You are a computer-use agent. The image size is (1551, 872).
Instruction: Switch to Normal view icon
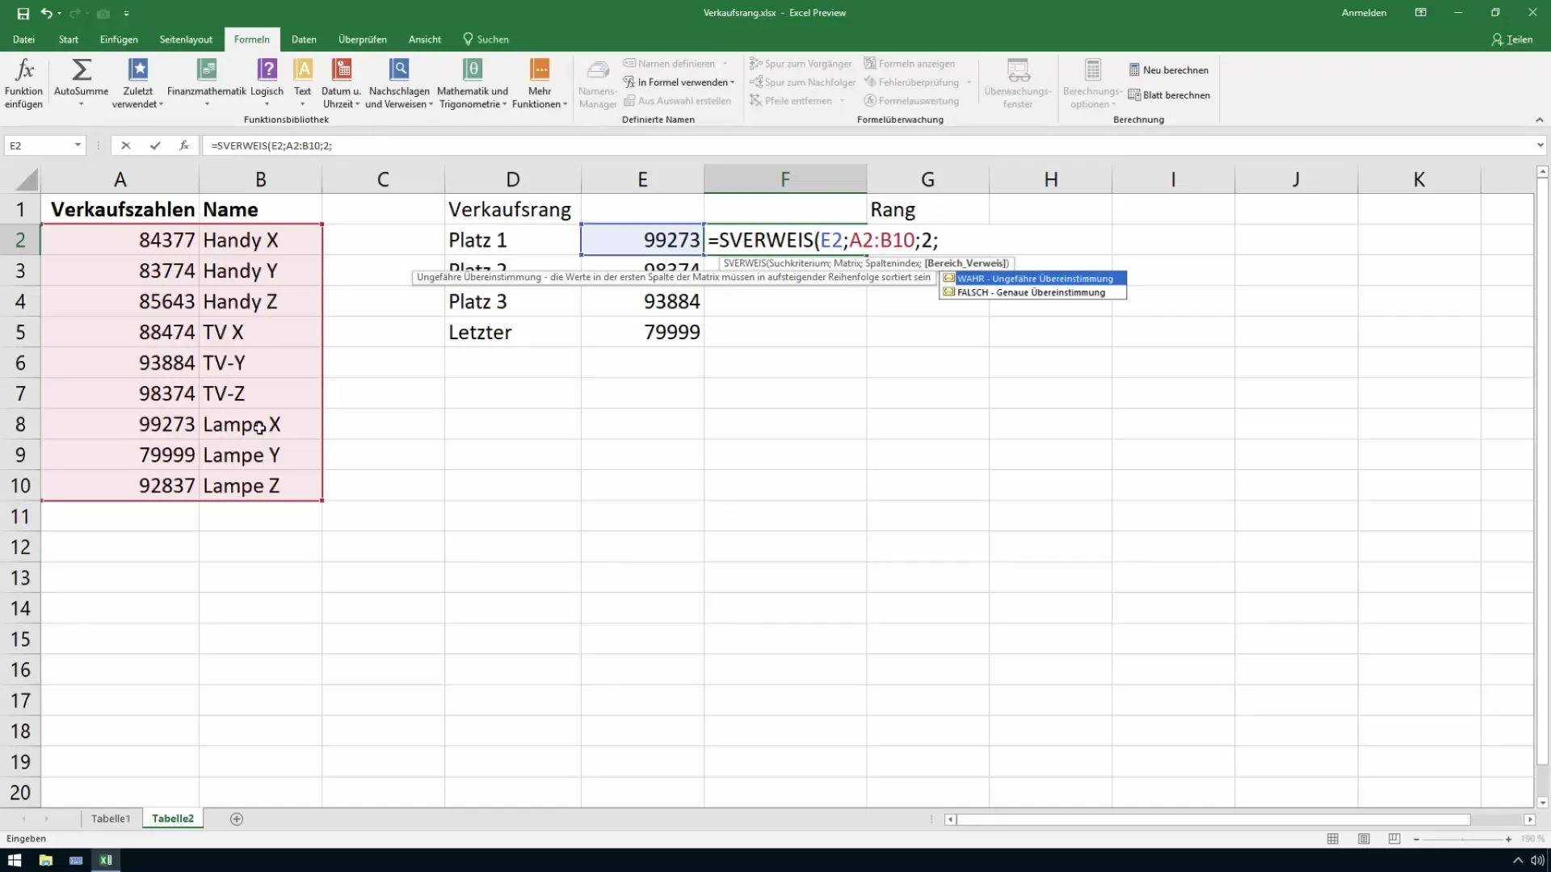(1333, 839)
